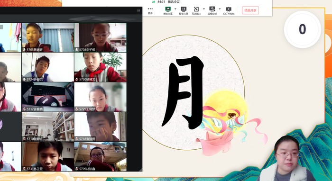This screenshot has width=332, height=181.
Task: Open the 更多 (more) options menu
Action: click(x=150, y=10)
